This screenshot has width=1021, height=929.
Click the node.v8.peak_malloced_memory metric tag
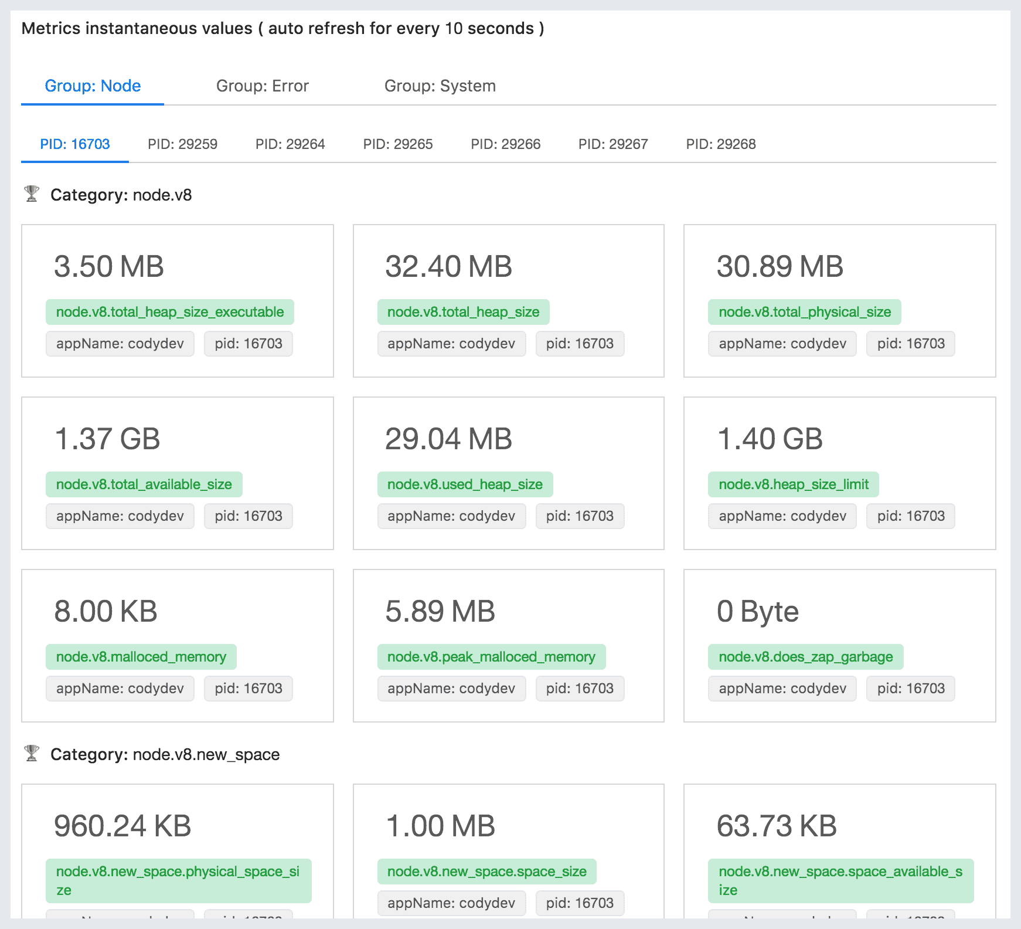491,657
